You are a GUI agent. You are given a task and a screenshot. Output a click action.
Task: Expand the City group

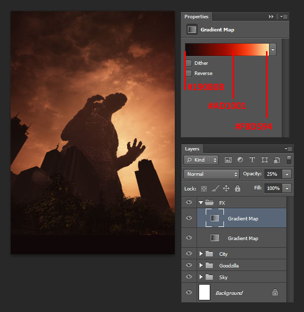click(x=201, y=253)
